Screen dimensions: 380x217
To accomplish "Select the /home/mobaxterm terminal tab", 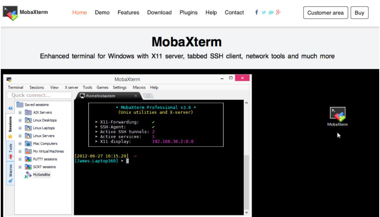I will (108, 96).
